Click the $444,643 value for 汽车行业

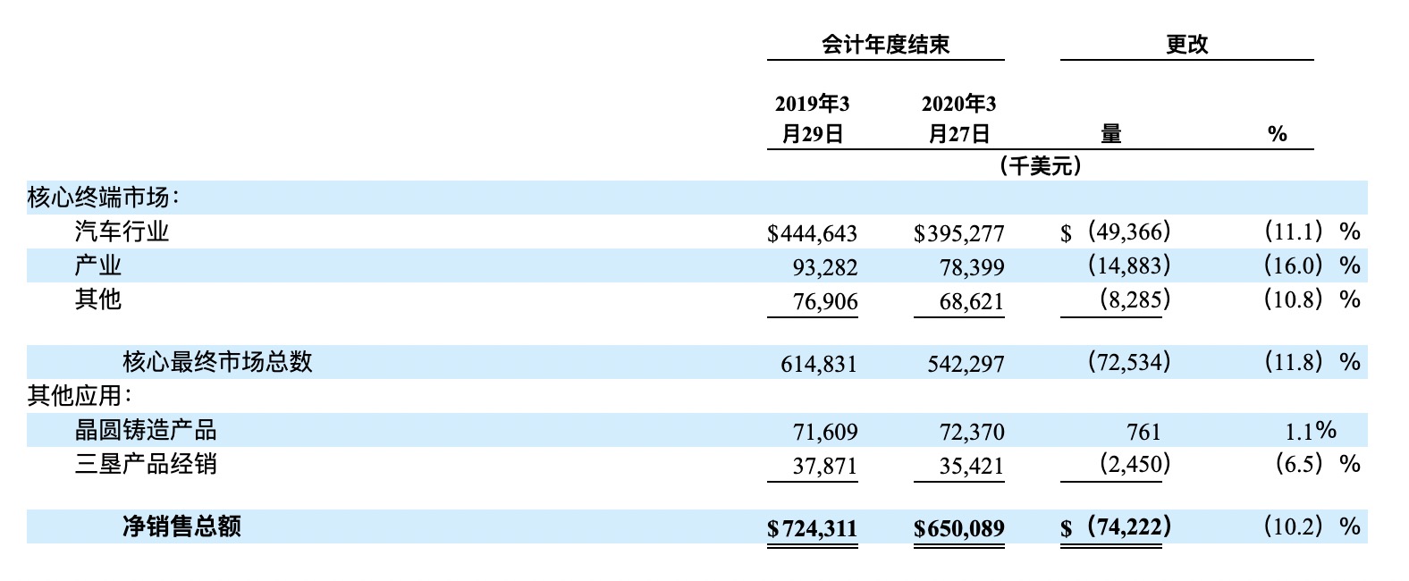click(x=812, y=233)
